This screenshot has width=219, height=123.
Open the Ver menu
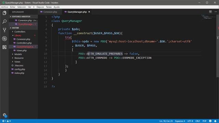click(x=29, y=7)
